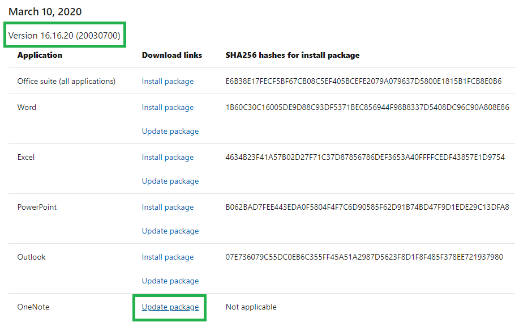Image resolution: width=515 pixels, height=322 pixels.
Task: Click the PowerPoint application cell
Action: point(37,207)
